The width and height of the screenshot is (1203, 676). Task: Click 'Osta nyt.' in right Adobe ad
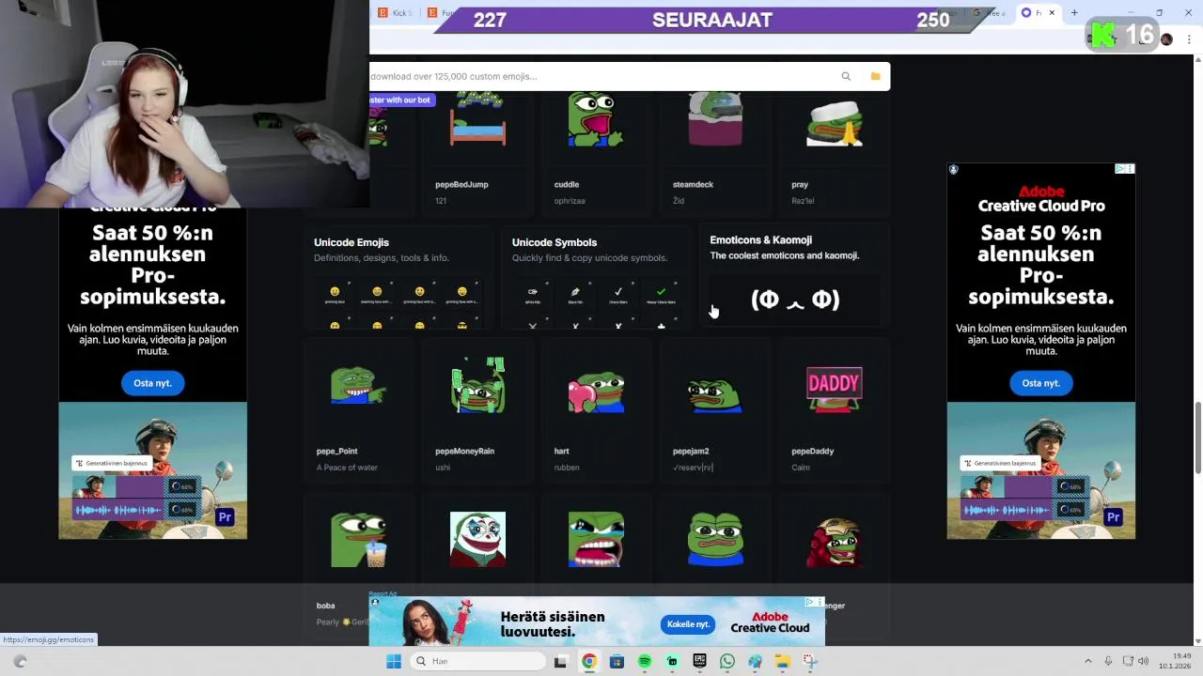[x=1040, y=383]
